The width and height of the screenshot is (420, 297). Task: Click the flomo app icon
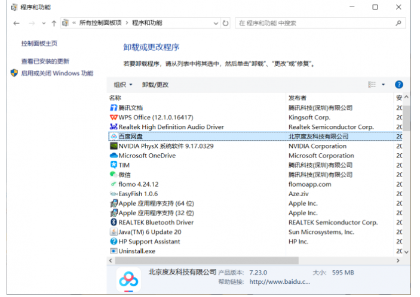114,184
